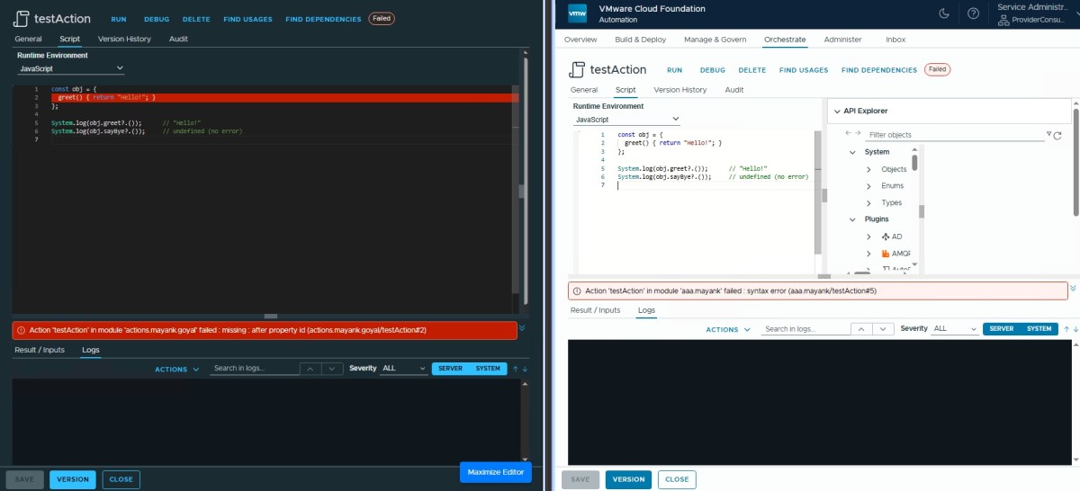Click the error icon in red dark alert
The height and width of the screenshot is (491, 1080).
point(21,330)
